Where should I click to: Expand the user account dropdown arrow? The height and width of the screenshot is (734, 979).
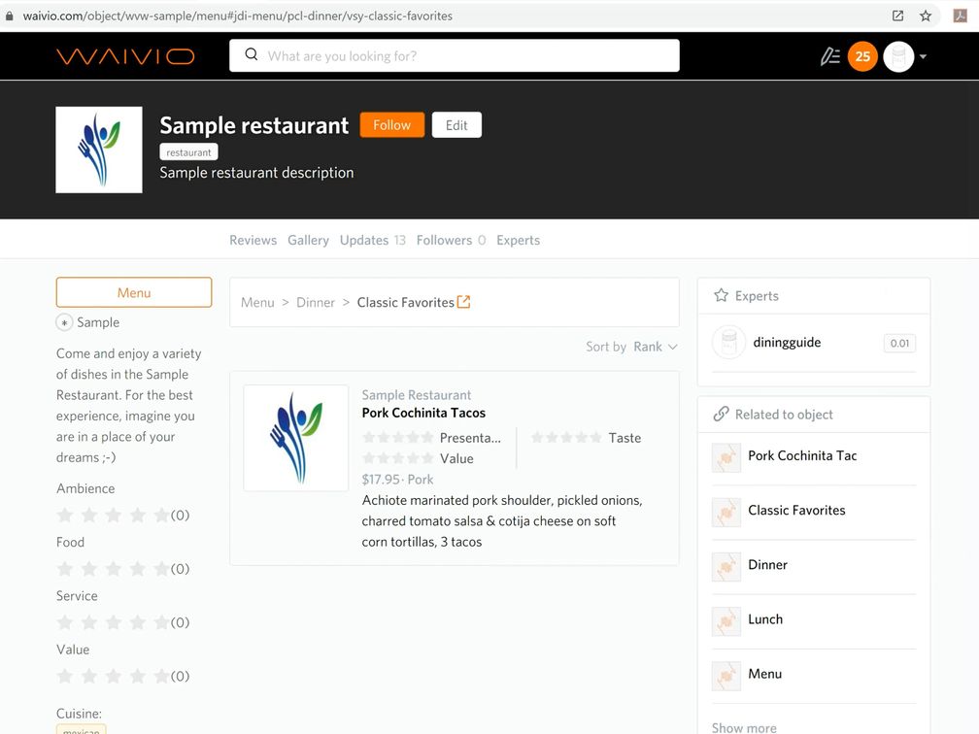(923, 56)
